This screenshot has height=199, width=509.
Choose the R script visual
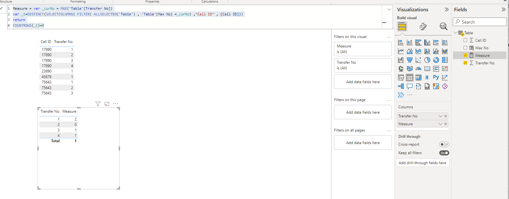tap(427, 78)
